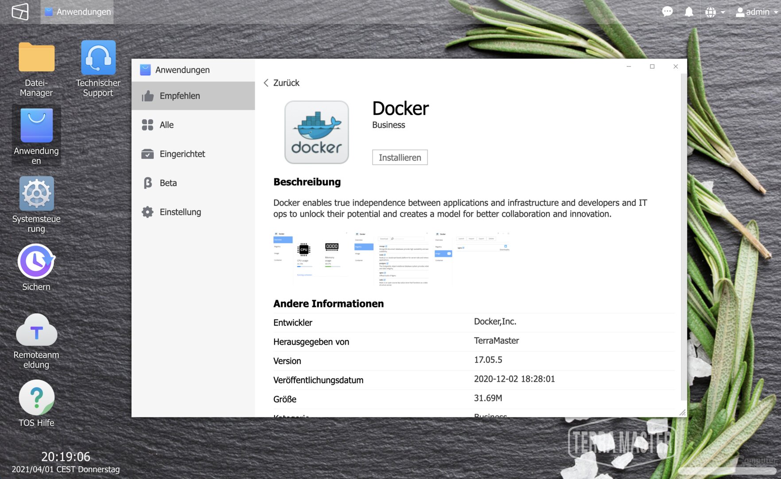Click the Docker title text
This screenshot has height=479, width=781.
[x=400, y=108]
